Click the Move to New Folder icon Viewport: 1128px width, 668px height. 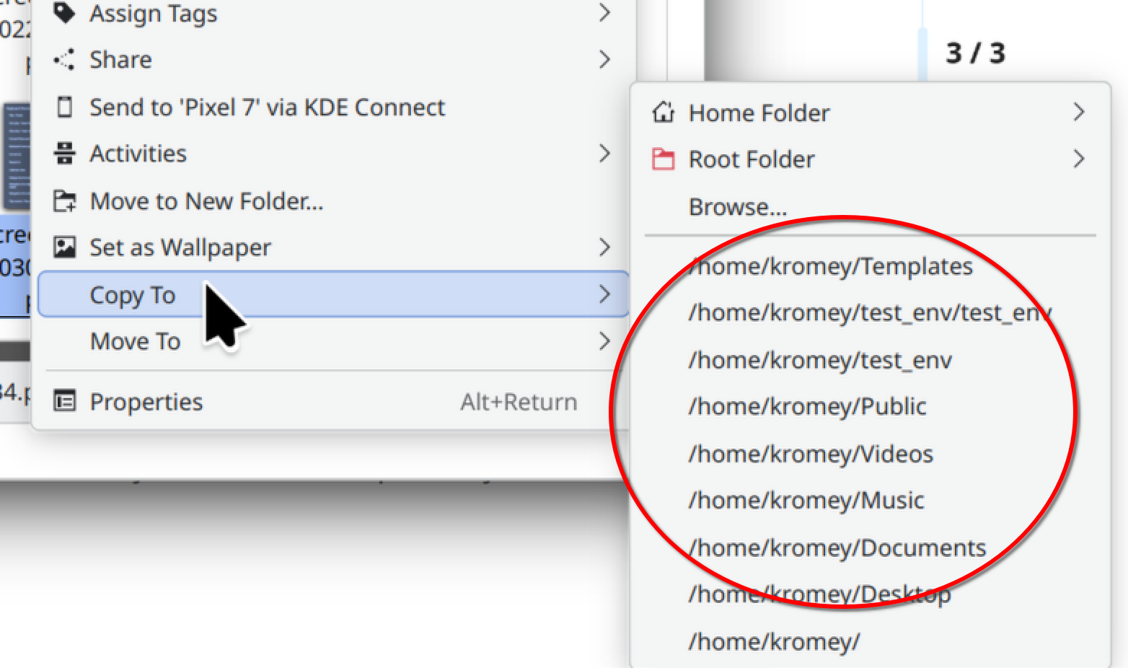64,201
